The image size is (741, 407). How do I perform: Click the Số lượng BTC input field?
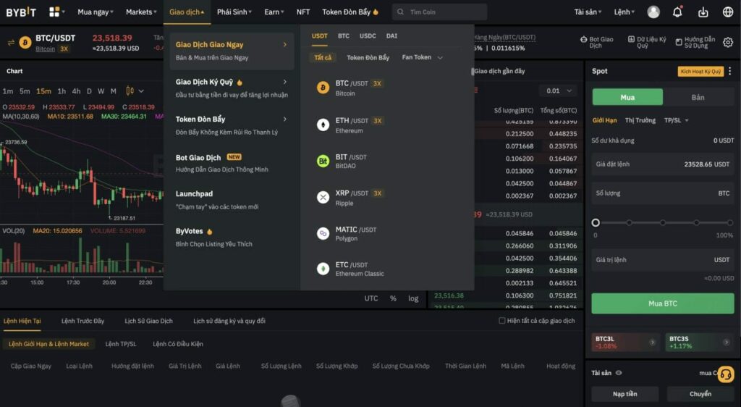[663, 193]
